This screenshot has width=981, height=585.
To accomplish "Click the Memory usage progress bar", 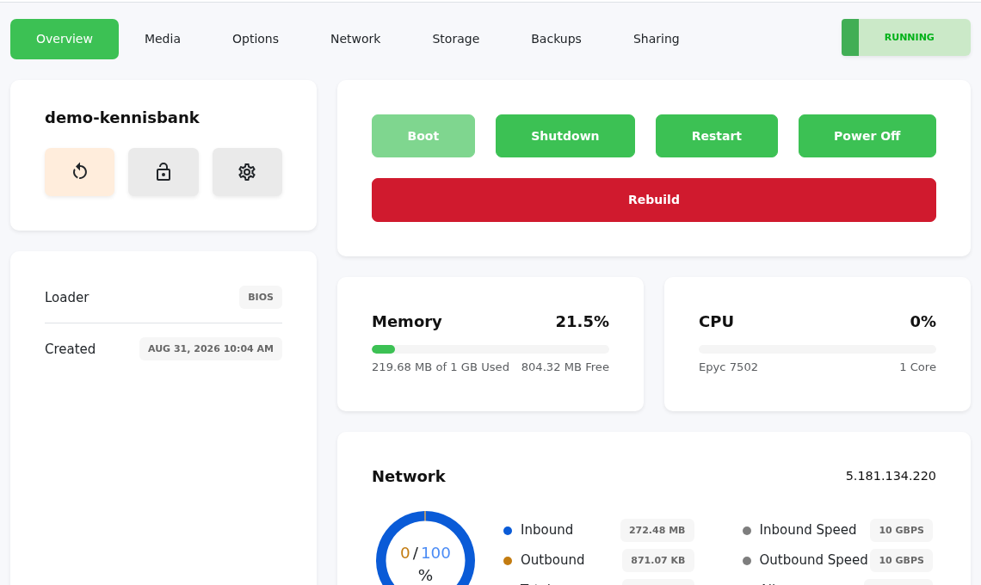I will [x=490, y=349].
